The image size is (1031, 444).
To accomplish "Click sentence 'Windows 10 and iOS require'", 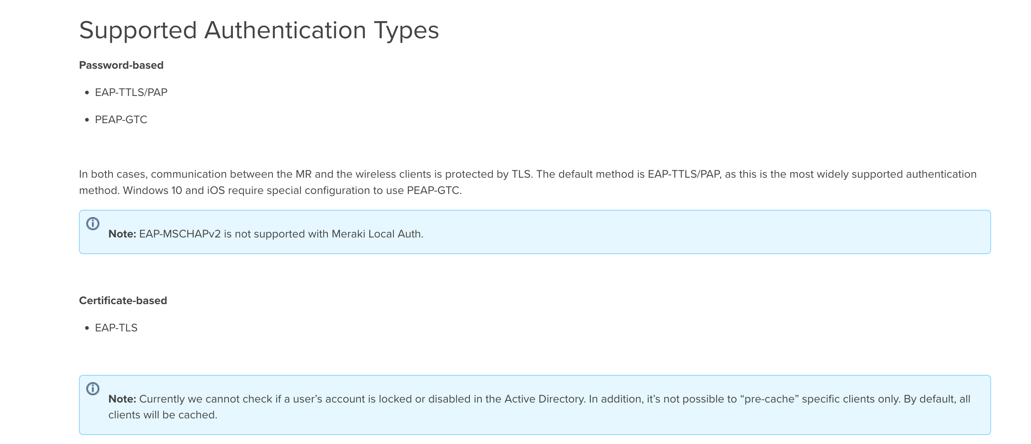I will (x=292, y=190).
